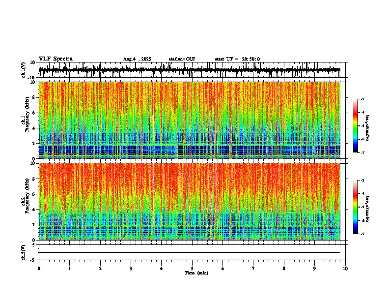Click the "4" kHz tick of ch.1 spectrogram

tap(34, 128)
